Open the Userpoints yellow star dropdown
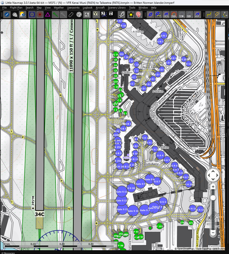 [x=131, y=15]
